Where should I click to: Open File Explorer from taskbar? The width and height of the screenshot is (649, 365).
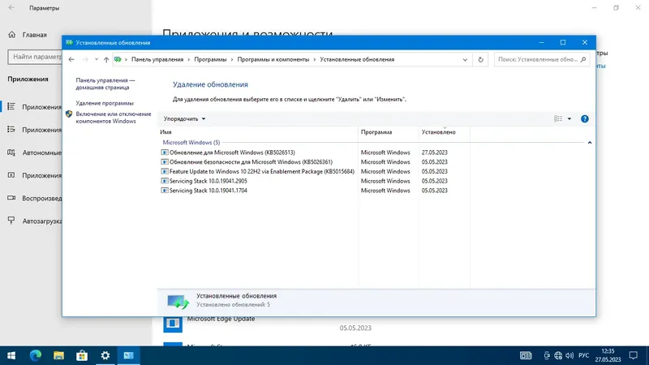[x=58, y=355]
